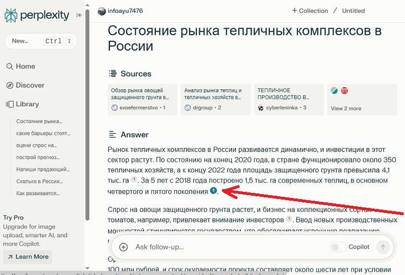Click the green favicon in View more card
Image resolution: width=405 pixels, height=275 pixels.
pyautogui.click(x=334, y=90)
